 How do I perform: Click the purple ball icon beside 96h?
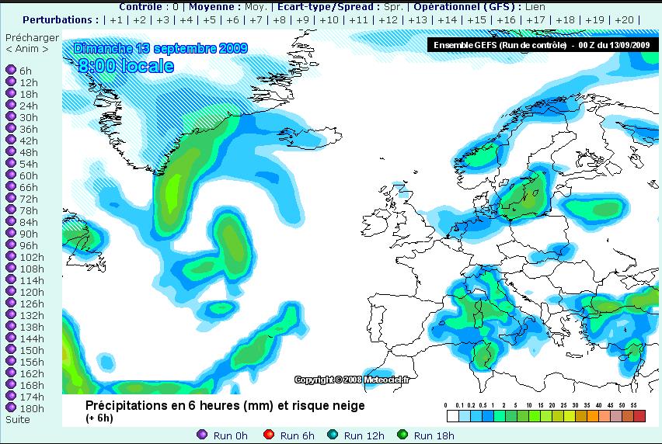click(11, 245)
